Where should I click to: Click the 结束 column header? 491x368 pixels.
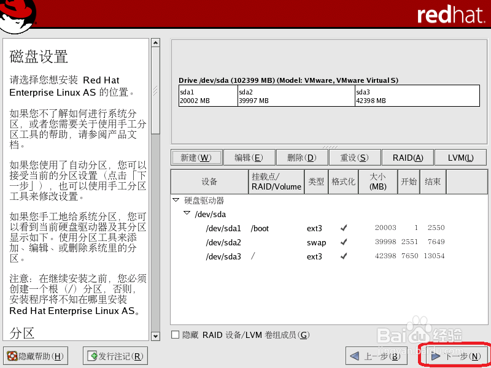tap(433, 182)
